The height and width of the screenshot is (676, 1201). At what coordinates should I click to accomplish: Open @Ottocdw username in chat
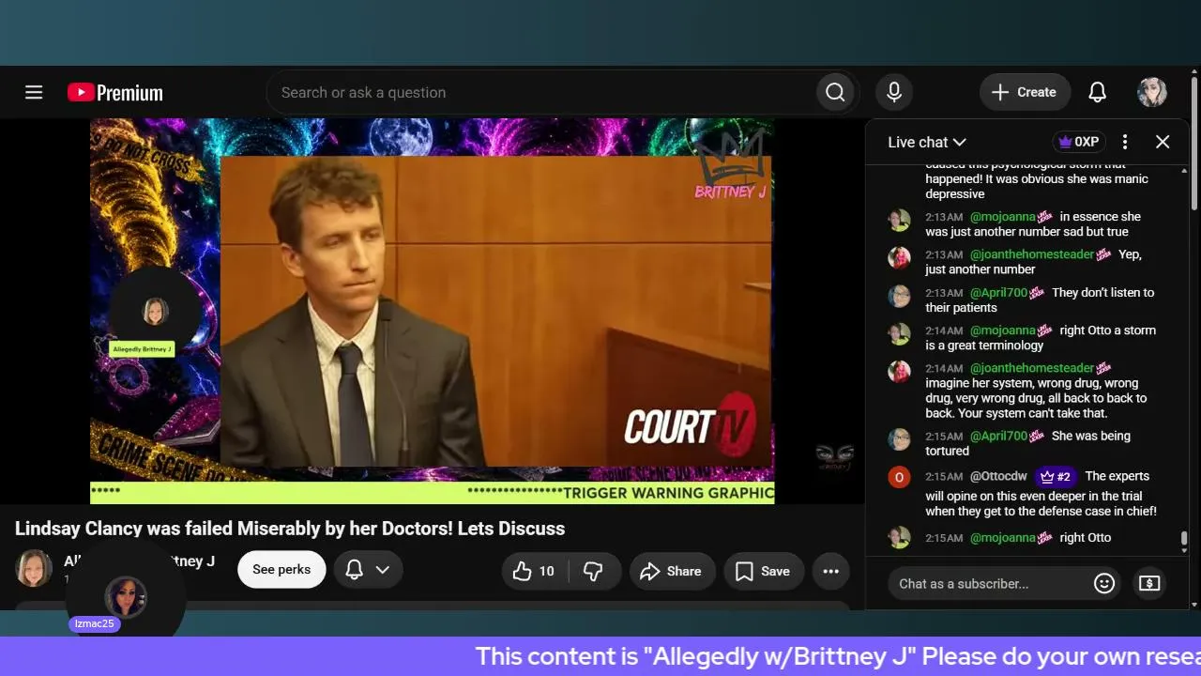[x=998, y=476]
